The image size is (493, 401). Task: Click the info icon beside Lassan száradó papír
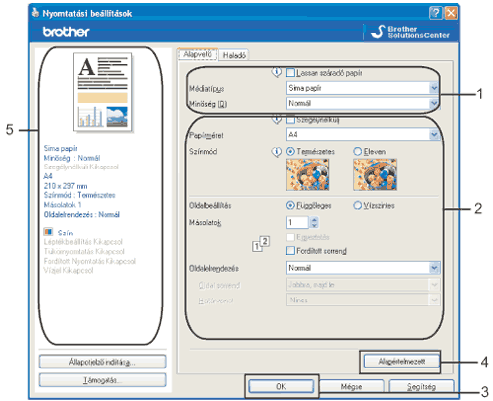point(277,72)
